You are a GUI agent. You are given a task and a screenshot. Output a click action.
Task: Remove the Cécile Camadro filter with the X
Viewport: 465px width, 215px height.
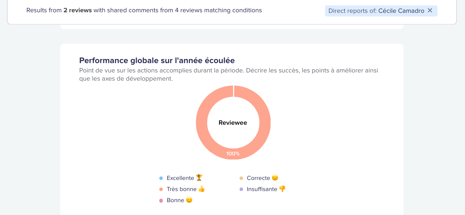(430, 11)
